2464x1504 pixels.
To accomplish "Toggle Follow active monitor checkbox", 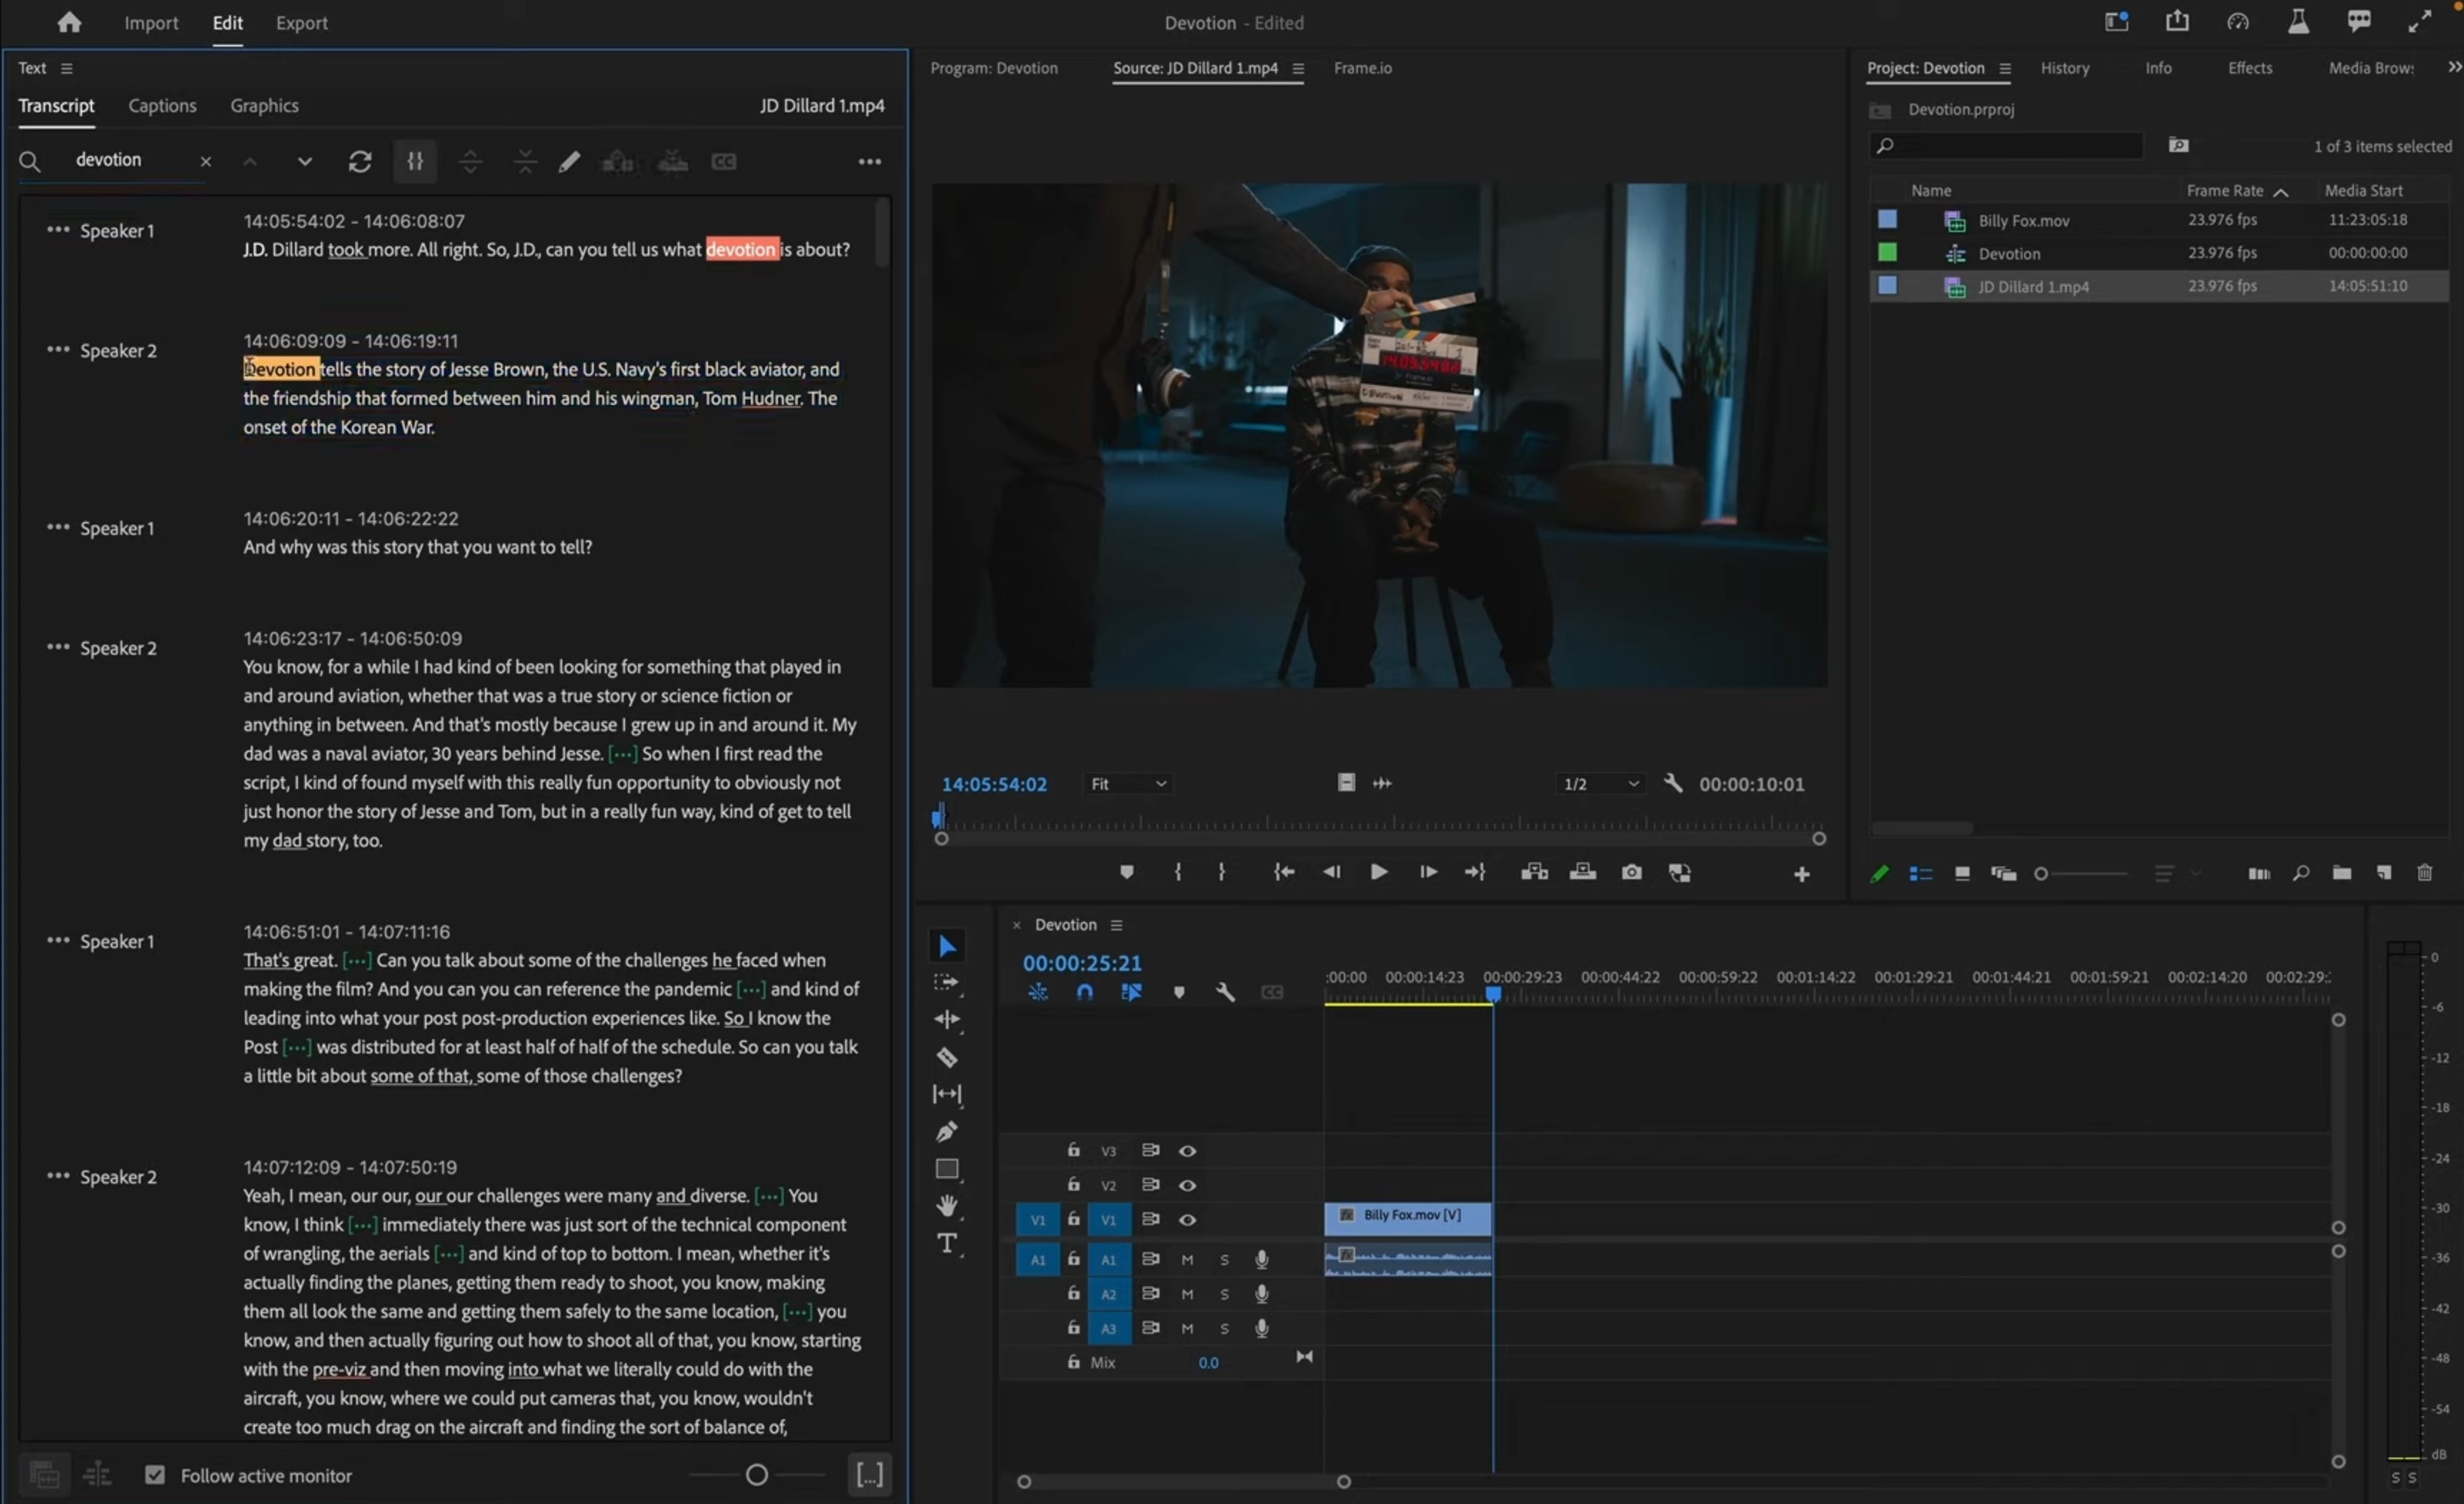I will pos(155,1474).
